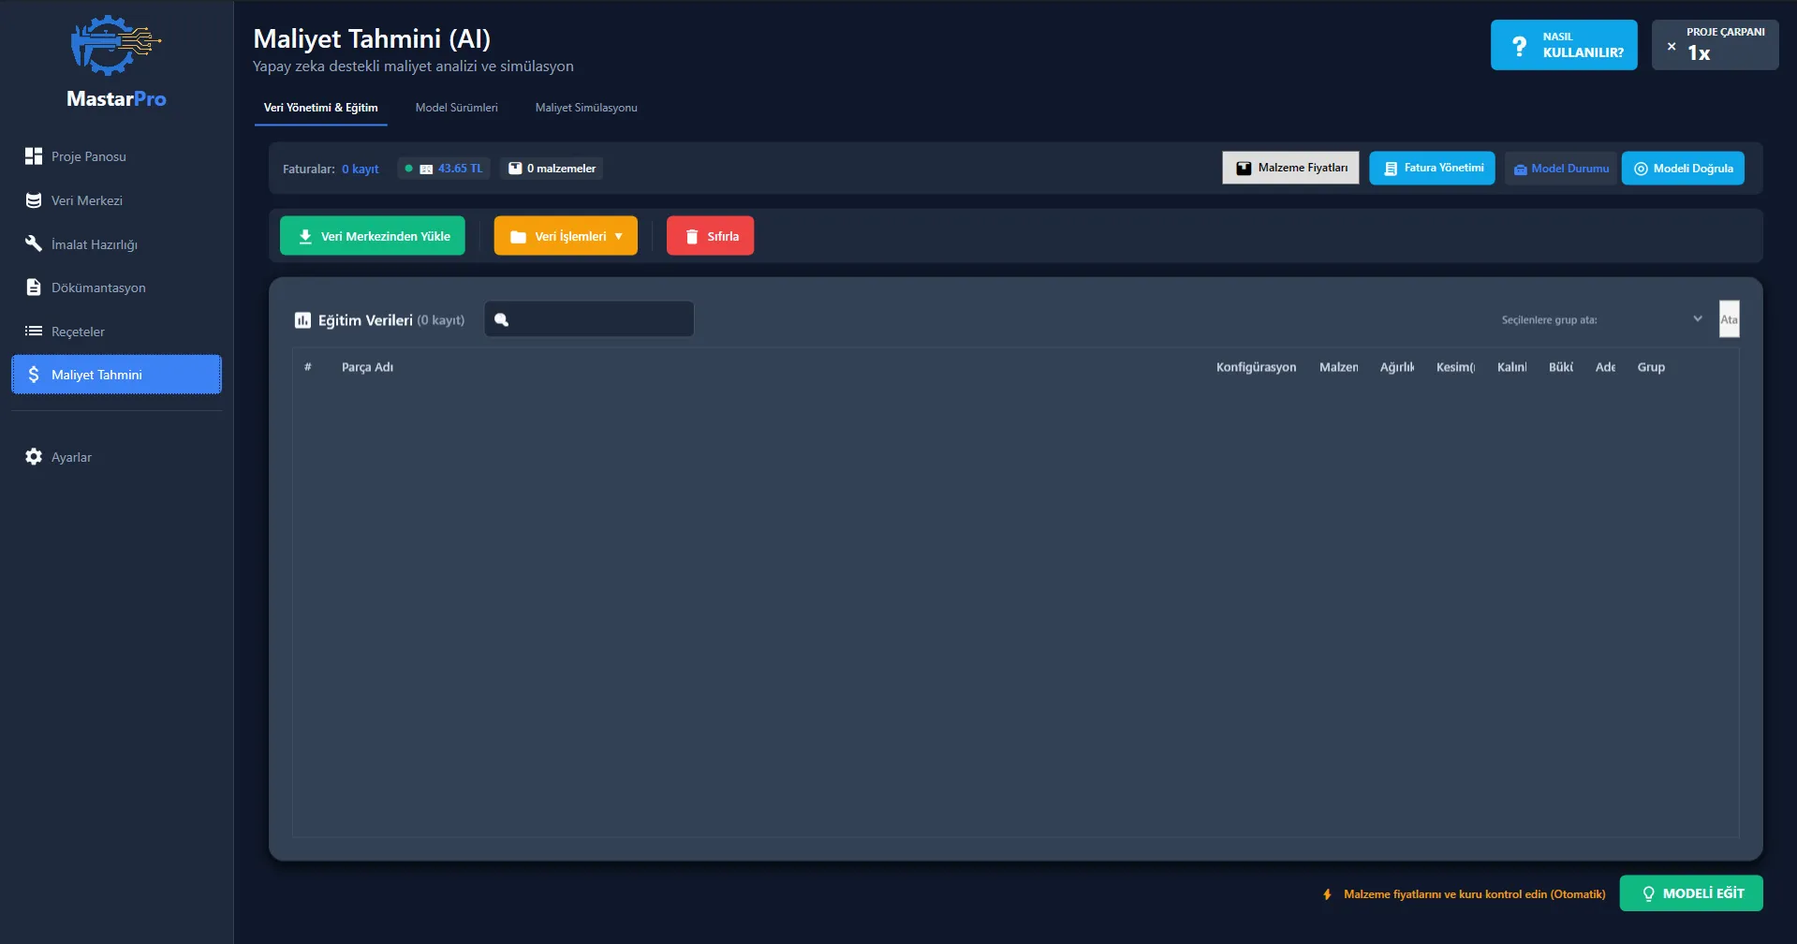Click the Modeli Doğrula button

(1682, 169)
